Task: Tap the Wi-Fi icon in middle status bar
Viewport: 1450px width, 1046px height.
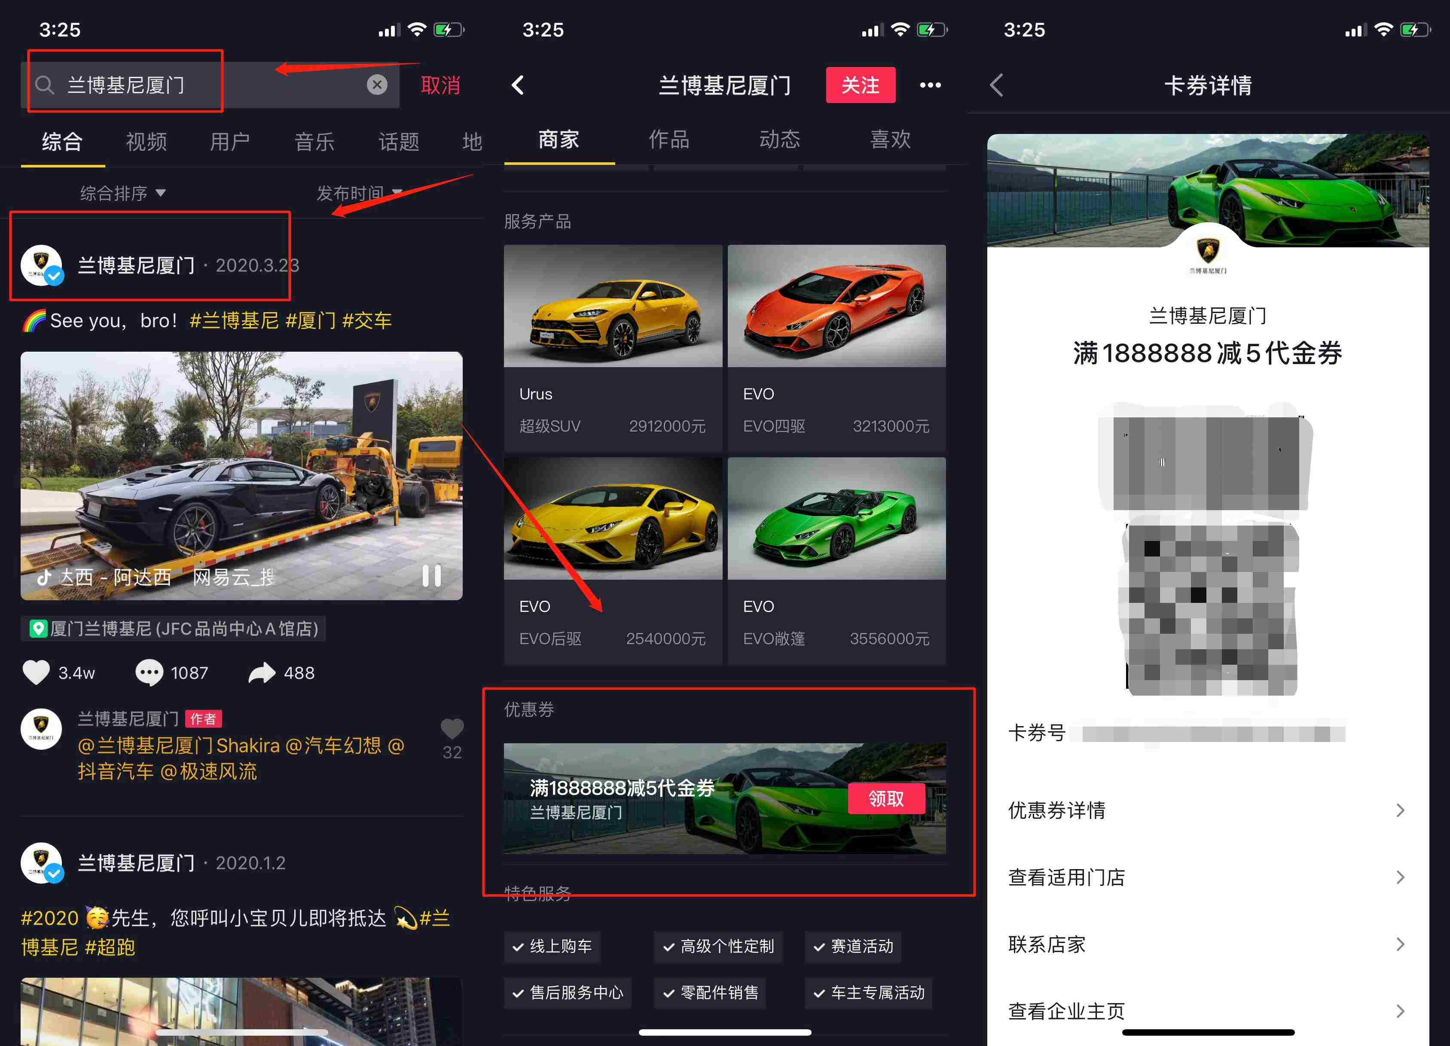Action: 901,29
